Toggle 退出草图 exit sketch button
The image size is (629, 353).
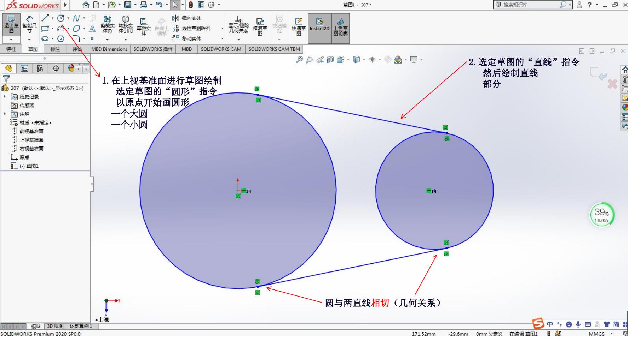coord(11,25)
